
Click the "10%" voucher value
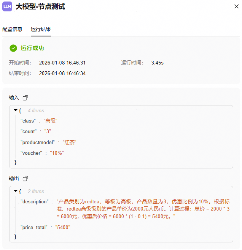pos(57,153)
